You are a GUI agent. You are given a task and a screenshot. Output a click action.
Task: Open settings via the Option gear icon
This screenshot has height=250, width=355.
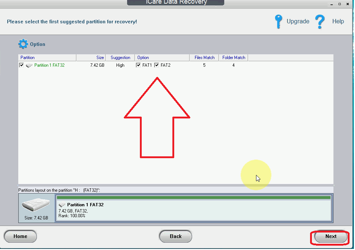(23, 44)
